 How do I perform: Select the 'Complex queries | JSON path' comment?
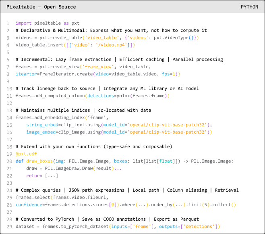coord(127,190)
